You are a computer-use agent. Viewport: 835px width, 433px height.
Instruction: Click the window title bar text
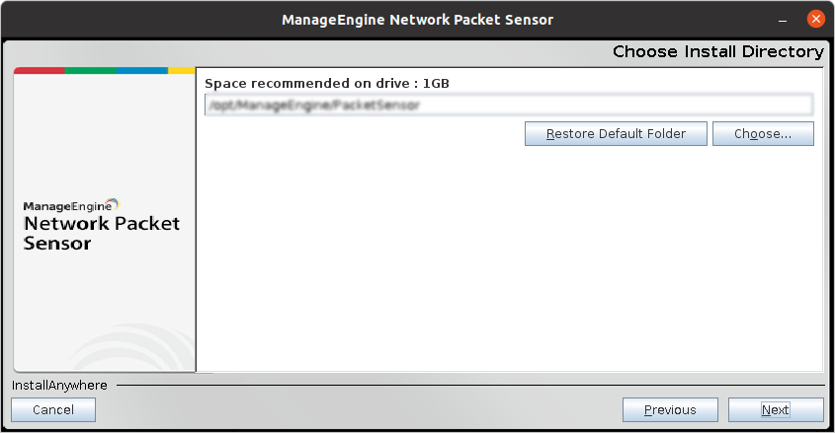tap(417, 19)
